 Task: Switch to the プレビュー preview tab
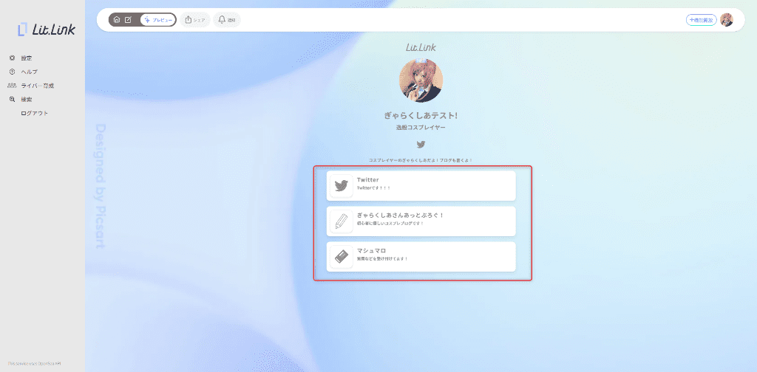coord(158,20)
